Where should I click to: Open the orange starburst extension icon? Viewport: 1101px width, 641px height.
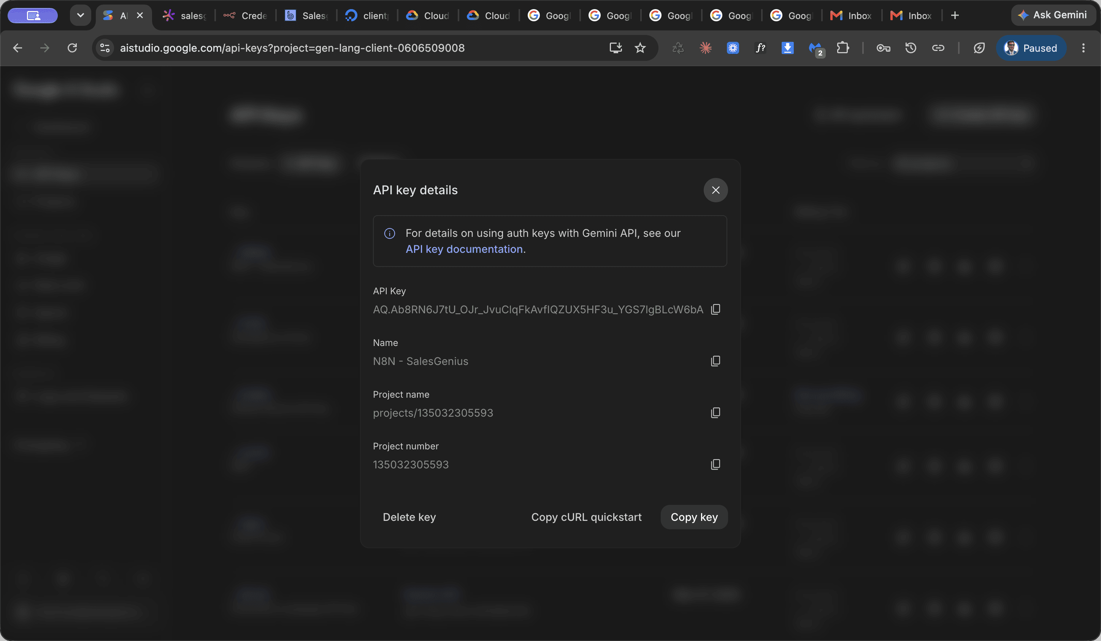[x=705, y=48]
